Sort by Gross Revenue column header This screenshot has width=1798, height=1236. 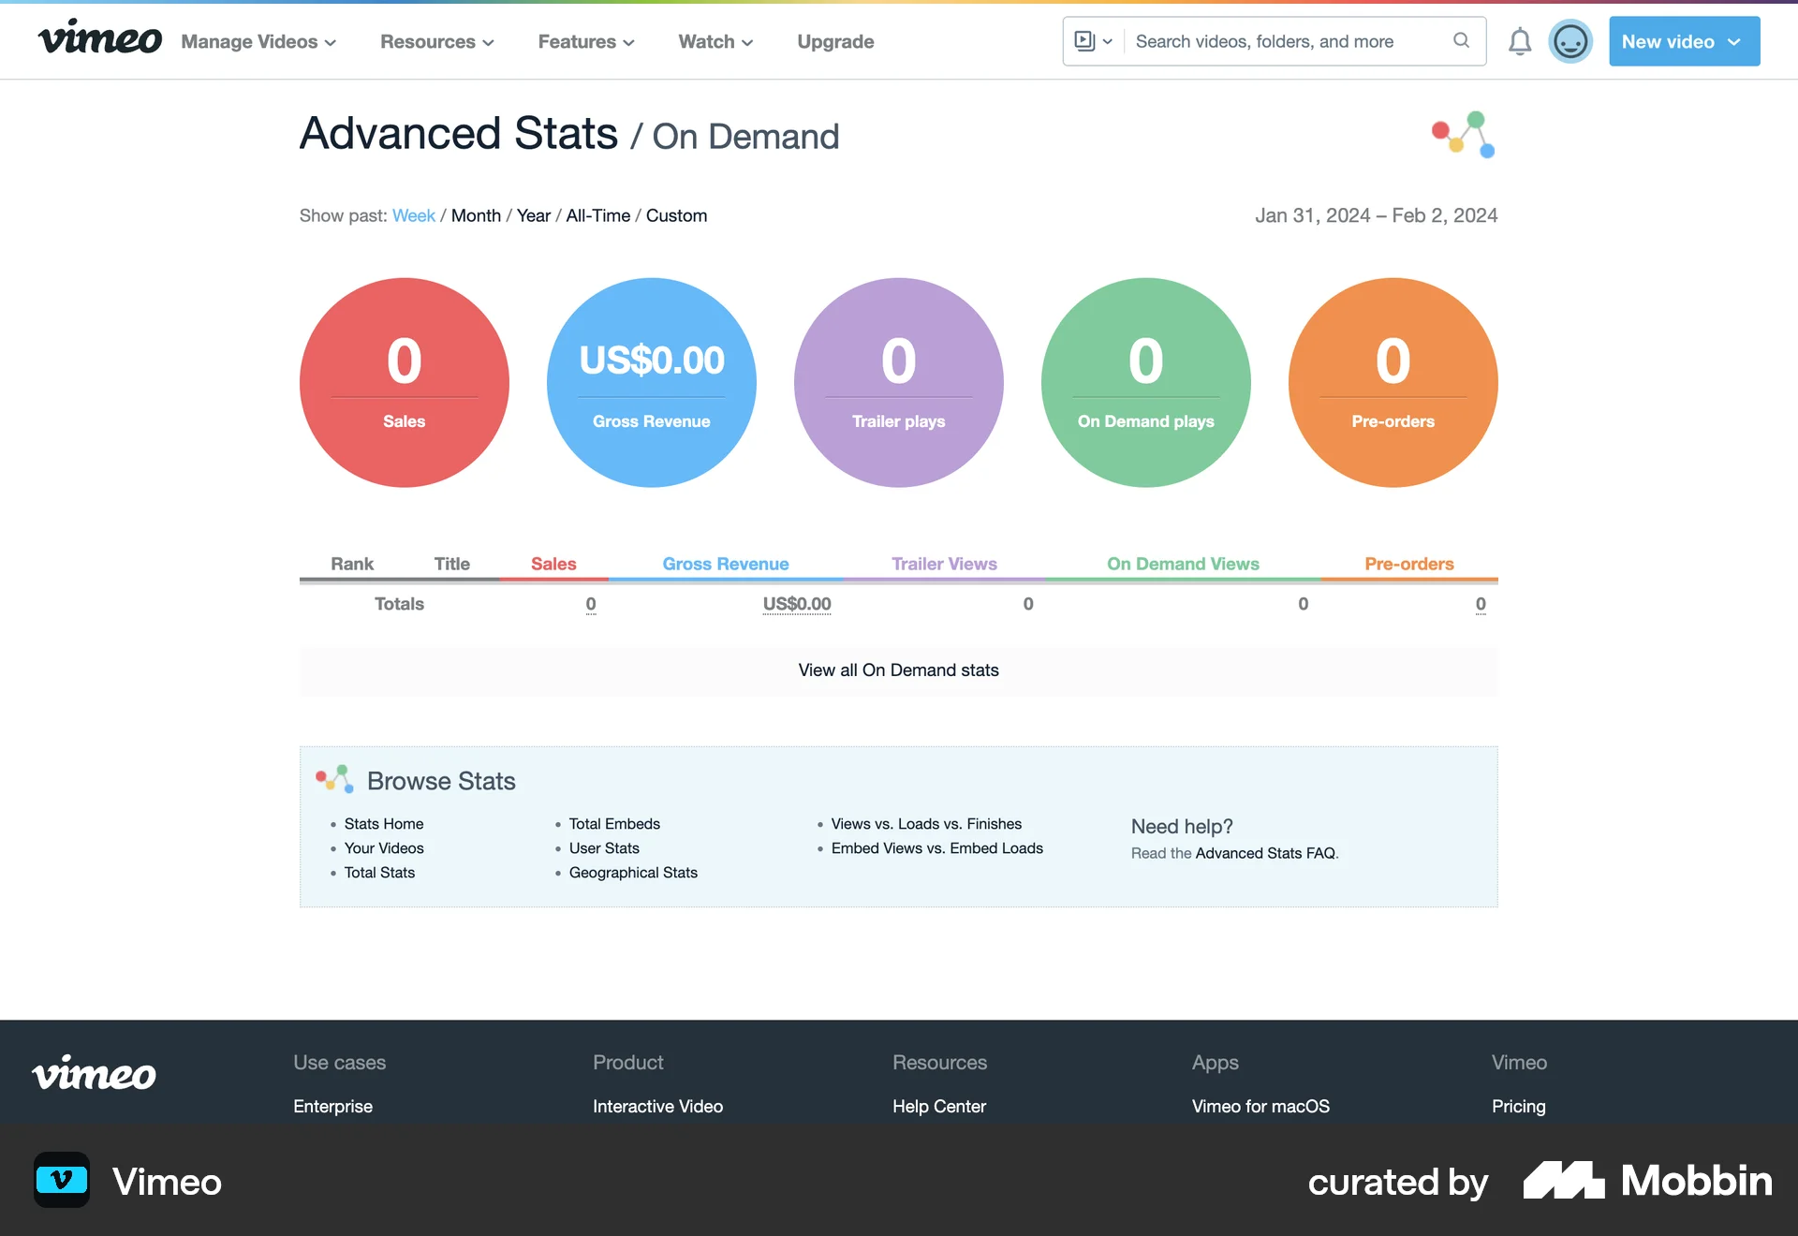pyautogui.click(x=725, y=564)
